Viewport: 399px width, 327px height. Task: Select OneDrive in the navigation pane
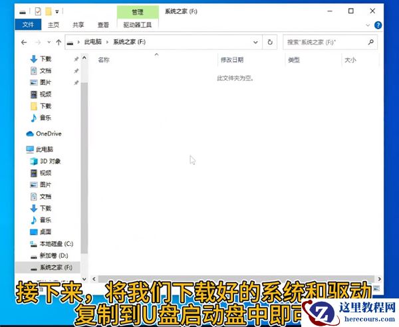tap(49, 134)
